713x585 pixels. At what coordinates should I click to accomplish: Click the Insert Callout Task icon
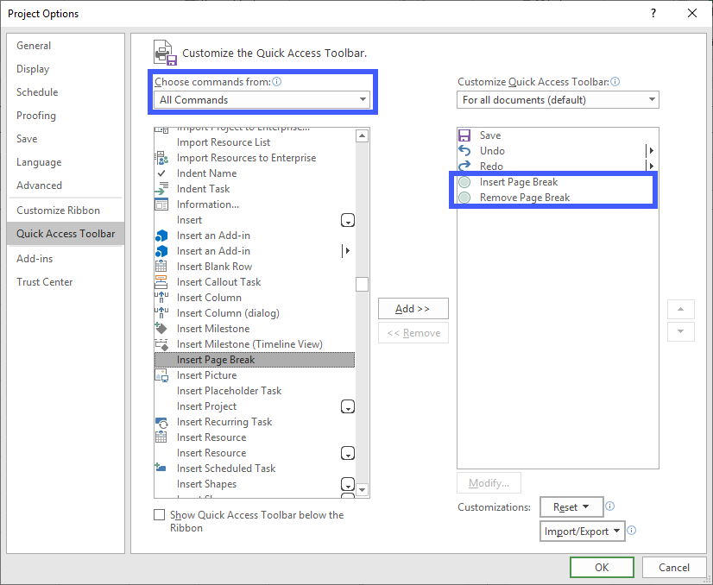[161, 282]
